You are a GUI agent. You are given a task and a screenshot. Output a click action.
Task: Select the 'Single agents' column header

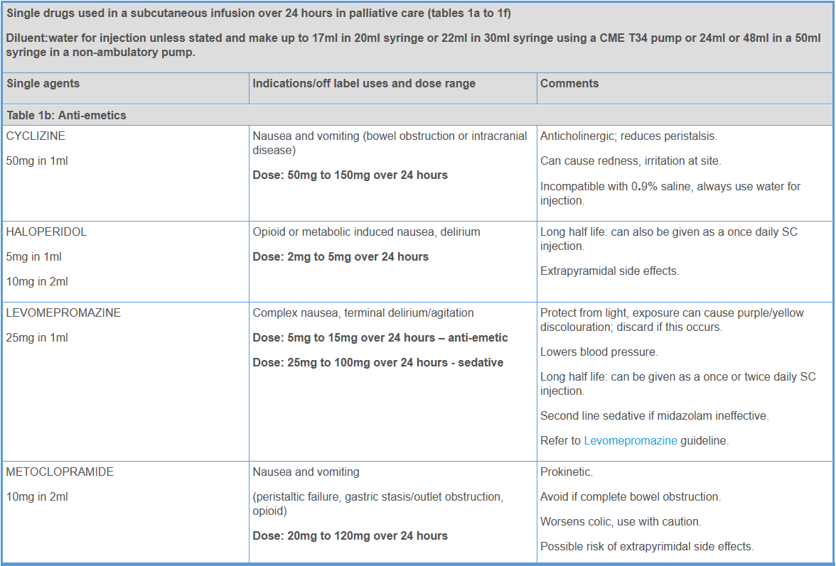click(43, 83)
